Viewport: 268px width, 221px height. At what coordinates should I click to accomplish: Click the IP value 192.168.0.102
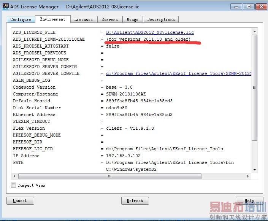(x=123, y=156)
